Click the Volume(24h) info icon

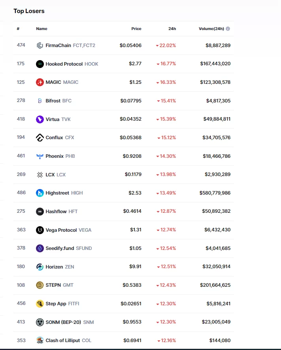point(228,29)
